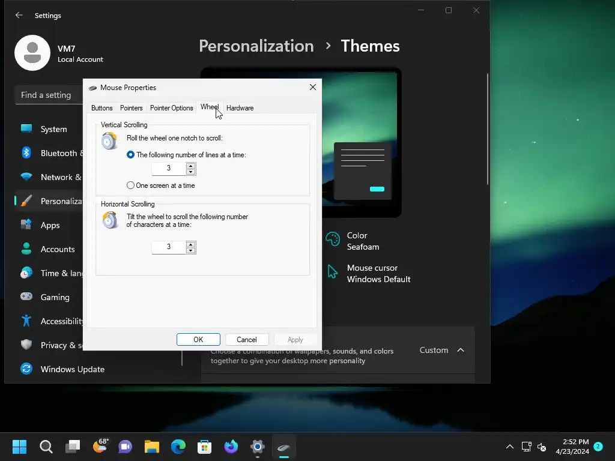The image size is (615, 461).
Task: Launch Firefox from taskbar
Action: pyautogui.click(x=231, y=447)
